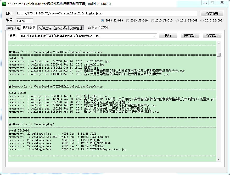
Task: Expand the command history dropdown arrow
Action: [x=155, y=36]
